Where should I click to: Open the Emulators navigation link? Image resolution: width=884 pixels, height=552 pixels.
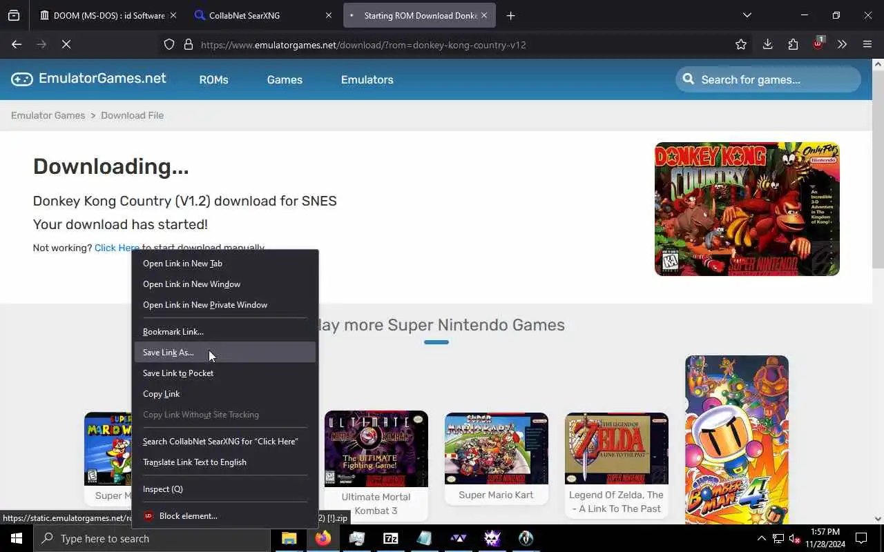point(367,79)
